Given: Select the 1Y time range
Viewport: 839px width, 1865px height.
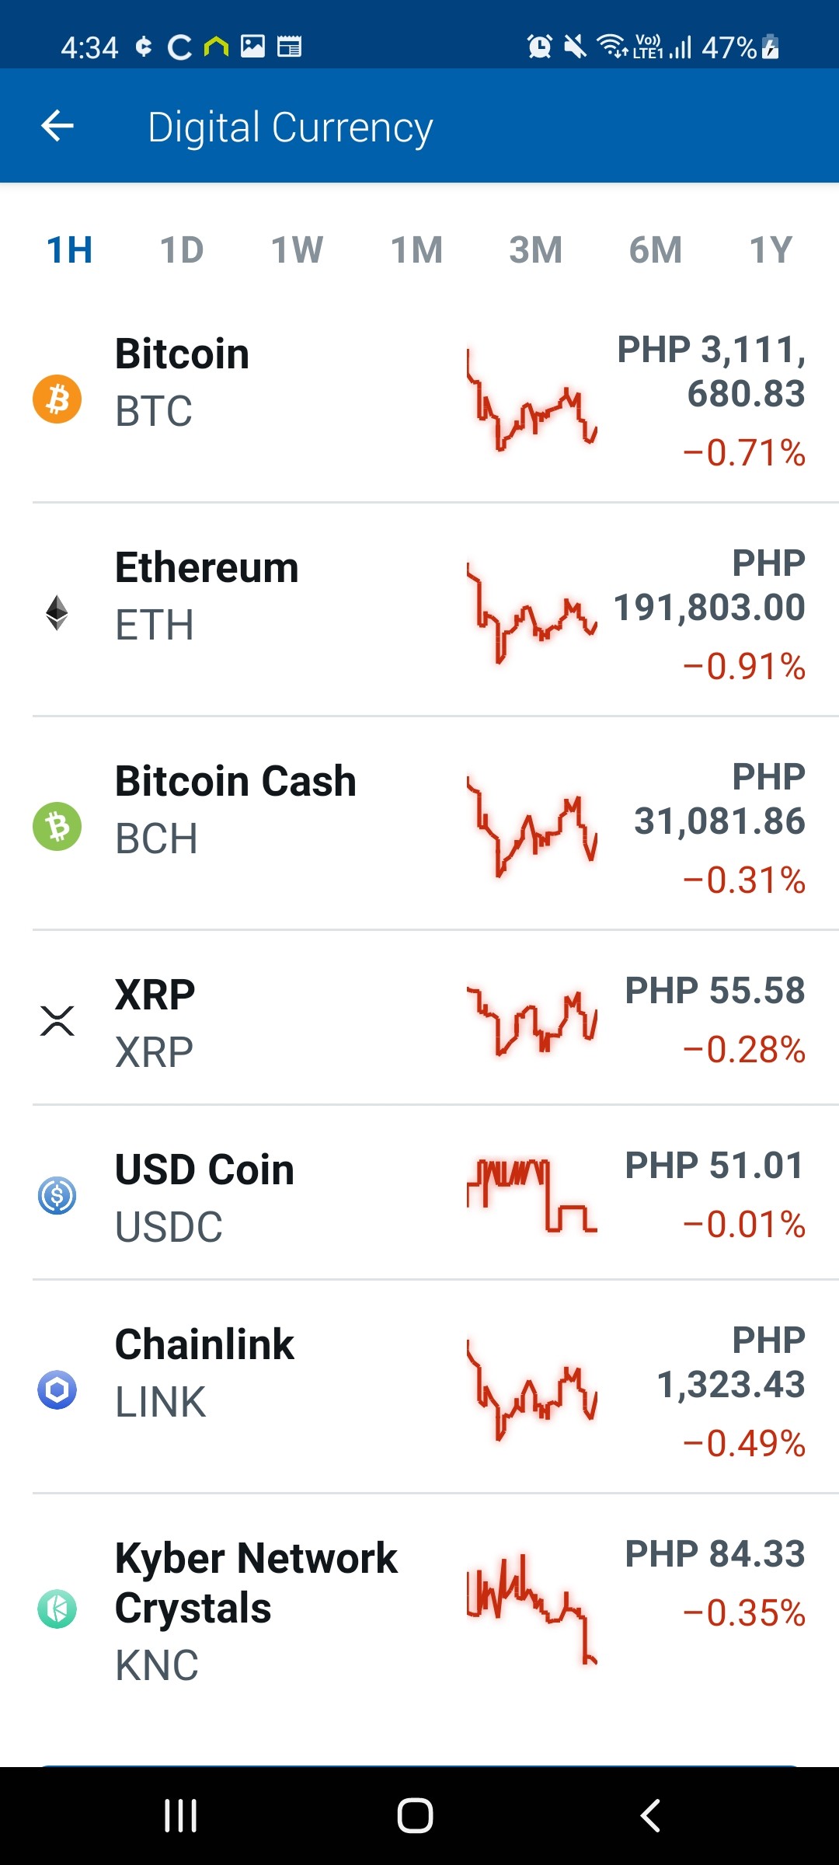Looking at the screenshot, I should [771, 250].
